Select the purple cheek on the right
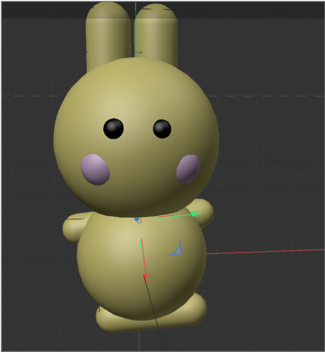The width and height of the screenshot is (325, 352). click(x=188, y=169)
